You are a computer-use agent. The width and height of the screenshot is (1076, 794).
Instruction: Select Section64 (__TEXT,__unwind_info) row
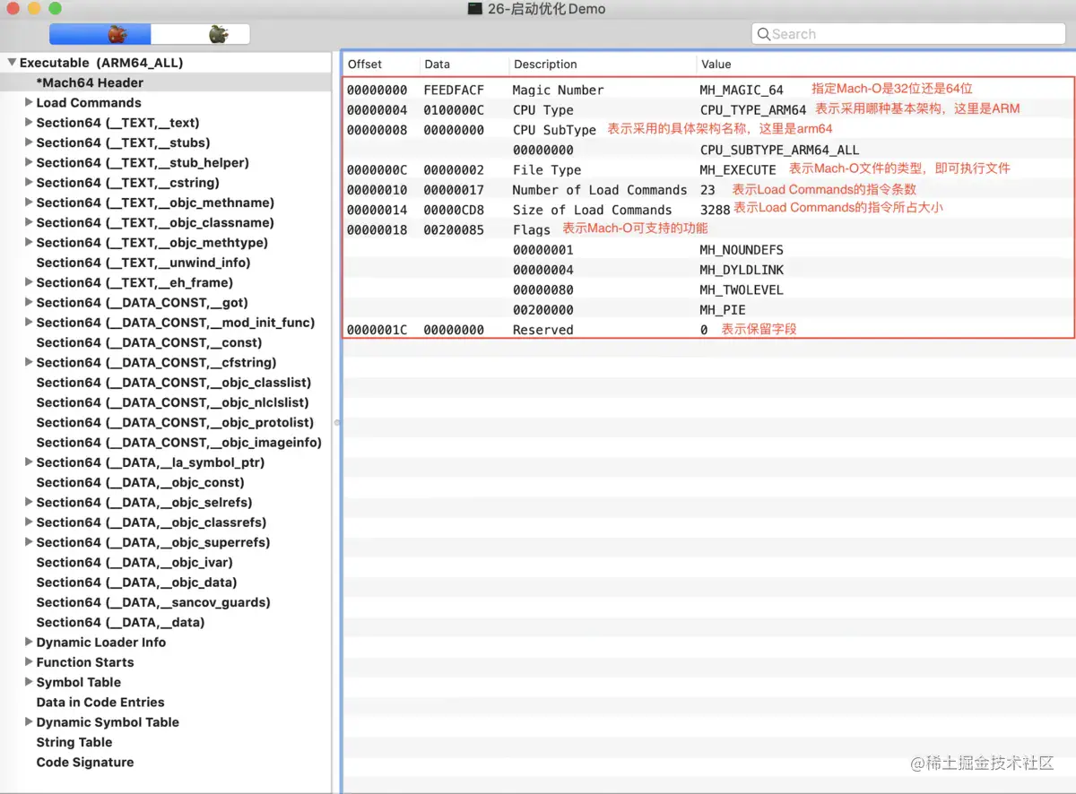[166, 263]
